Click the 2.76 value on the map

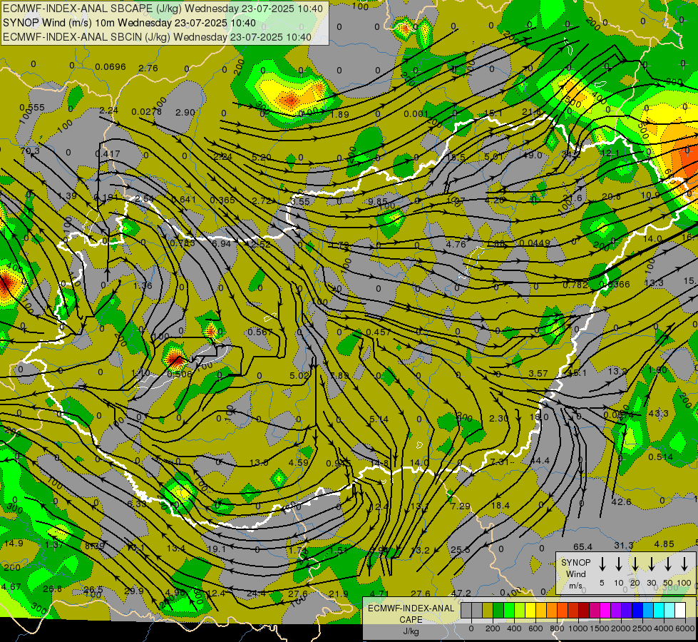pyautogui.click(x=148, y=68)
